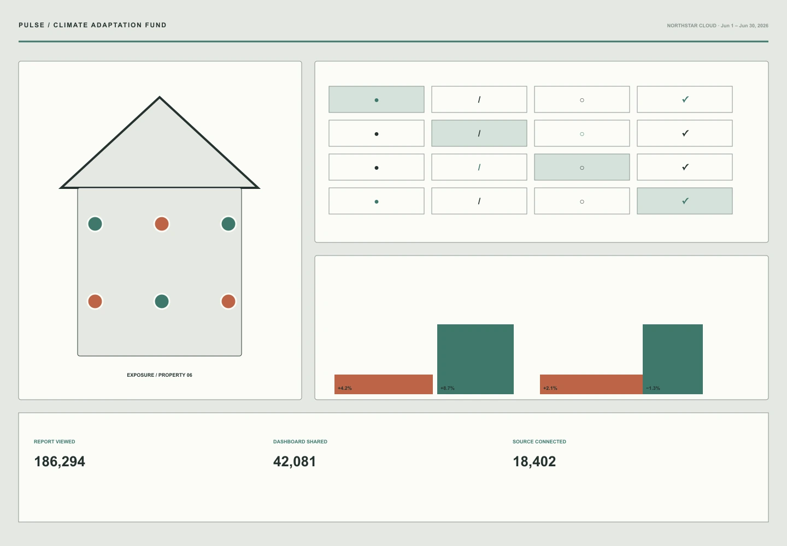Choose the highlighted hollow circle cell
The width and height of the screenshot is (787, 546).
[x=582, y=167]
